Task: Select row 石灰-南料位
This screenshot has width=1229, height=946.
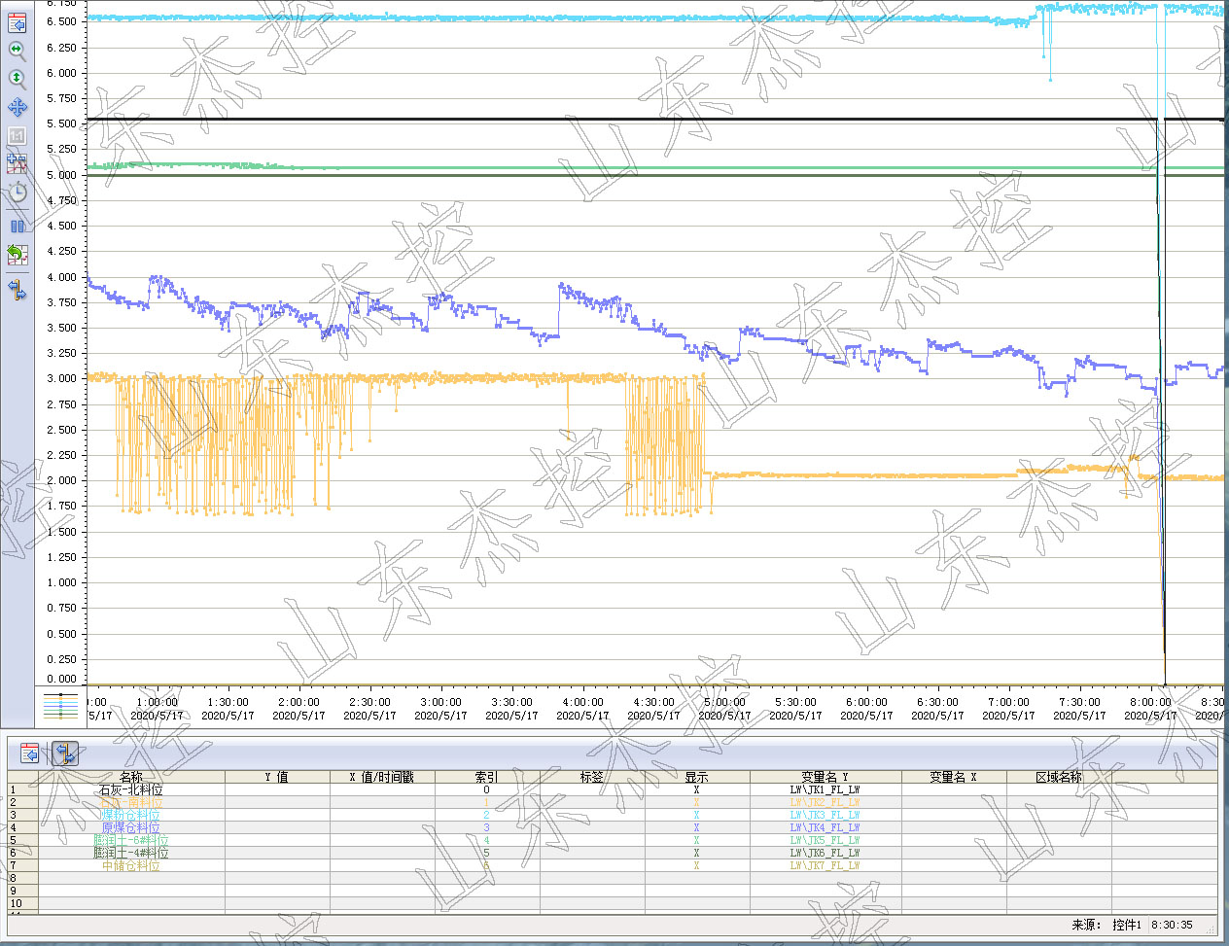Action: point(131,802)
